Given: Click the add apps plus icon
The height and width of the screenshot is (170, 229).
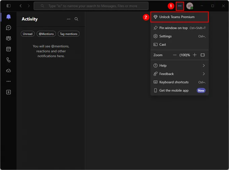Looking at the screenshot, I should pyautogui.click(x=8, y=92).
